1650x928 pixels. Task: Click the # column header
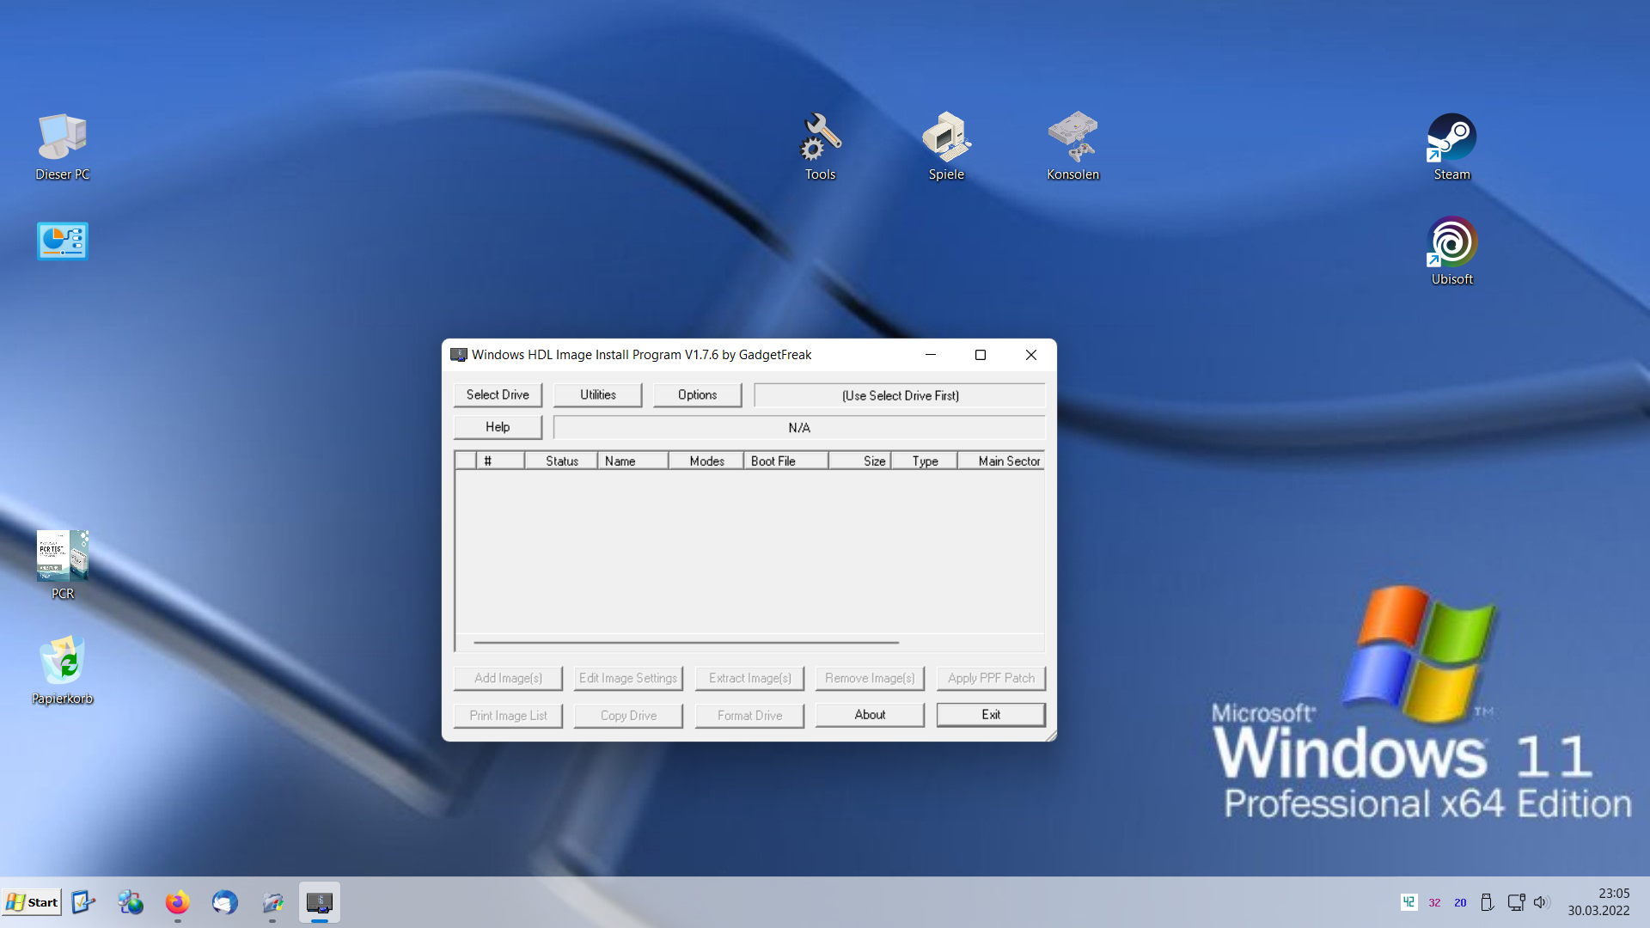click(x=500, y=461)
